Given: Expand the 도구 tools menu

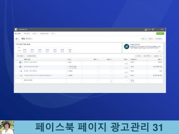Looking at the screenshot, I should [53, 34].
